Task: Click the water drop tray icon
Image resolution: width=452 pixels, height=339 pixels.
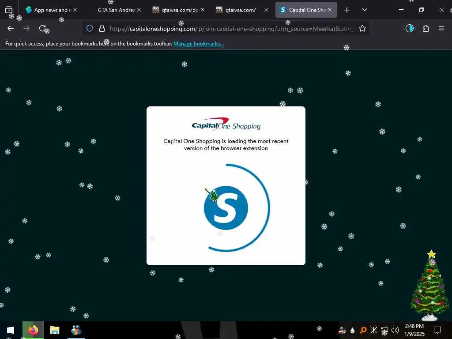Action: point(353,330)
